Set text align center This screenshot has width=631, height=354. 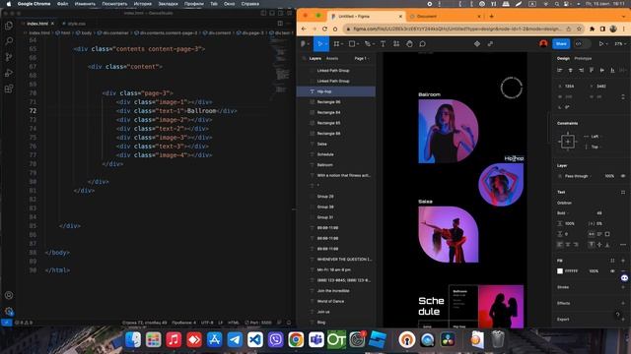point(568,245)
